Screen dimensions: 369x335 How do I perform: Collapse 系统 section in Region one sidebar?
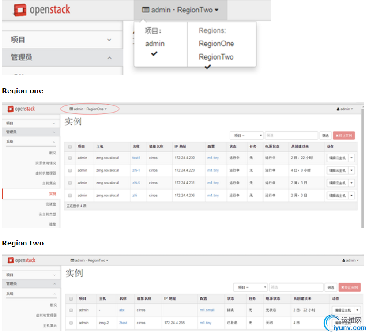[31, 142]
